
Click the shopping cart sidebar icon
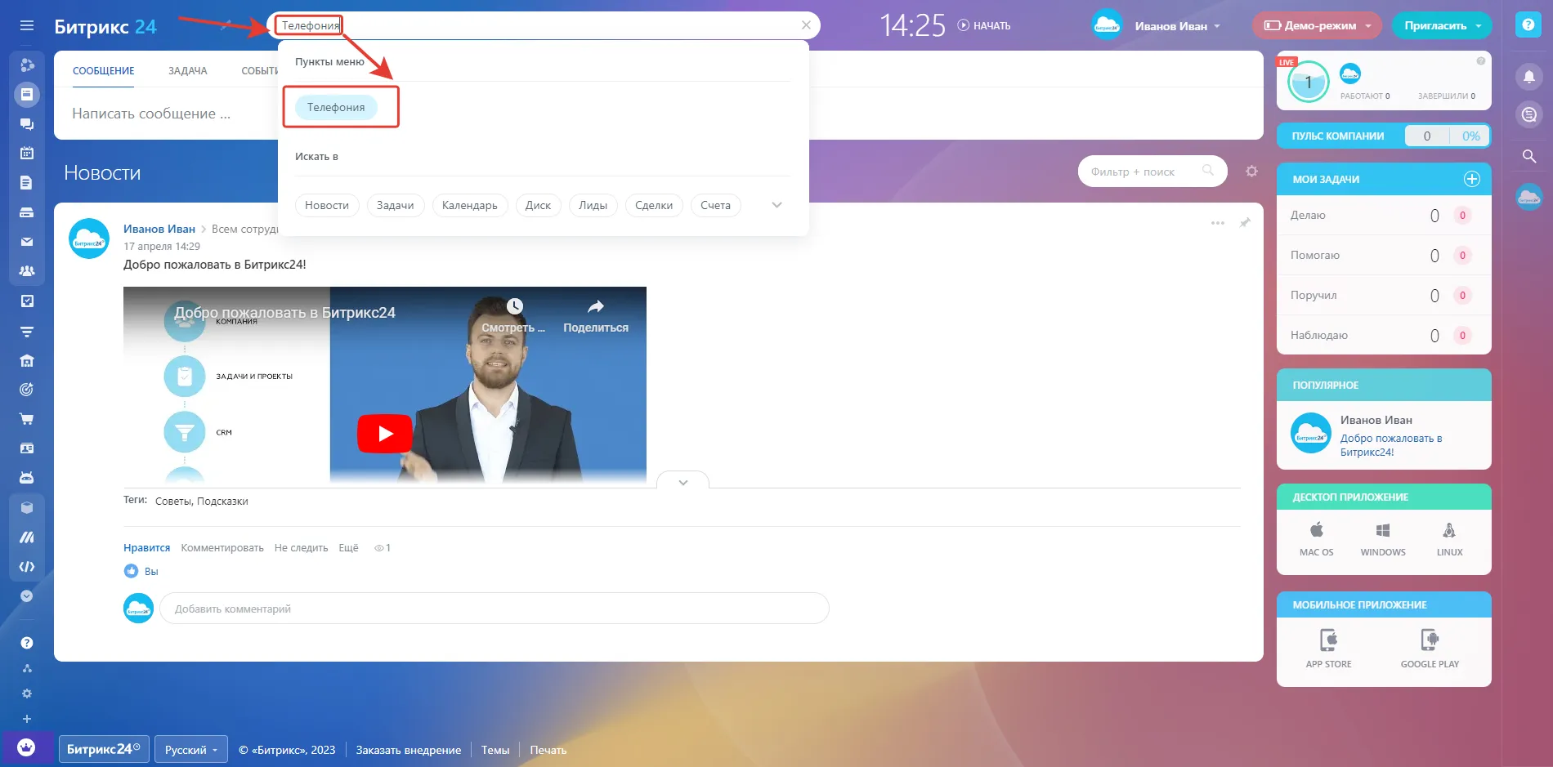point(27,419)
